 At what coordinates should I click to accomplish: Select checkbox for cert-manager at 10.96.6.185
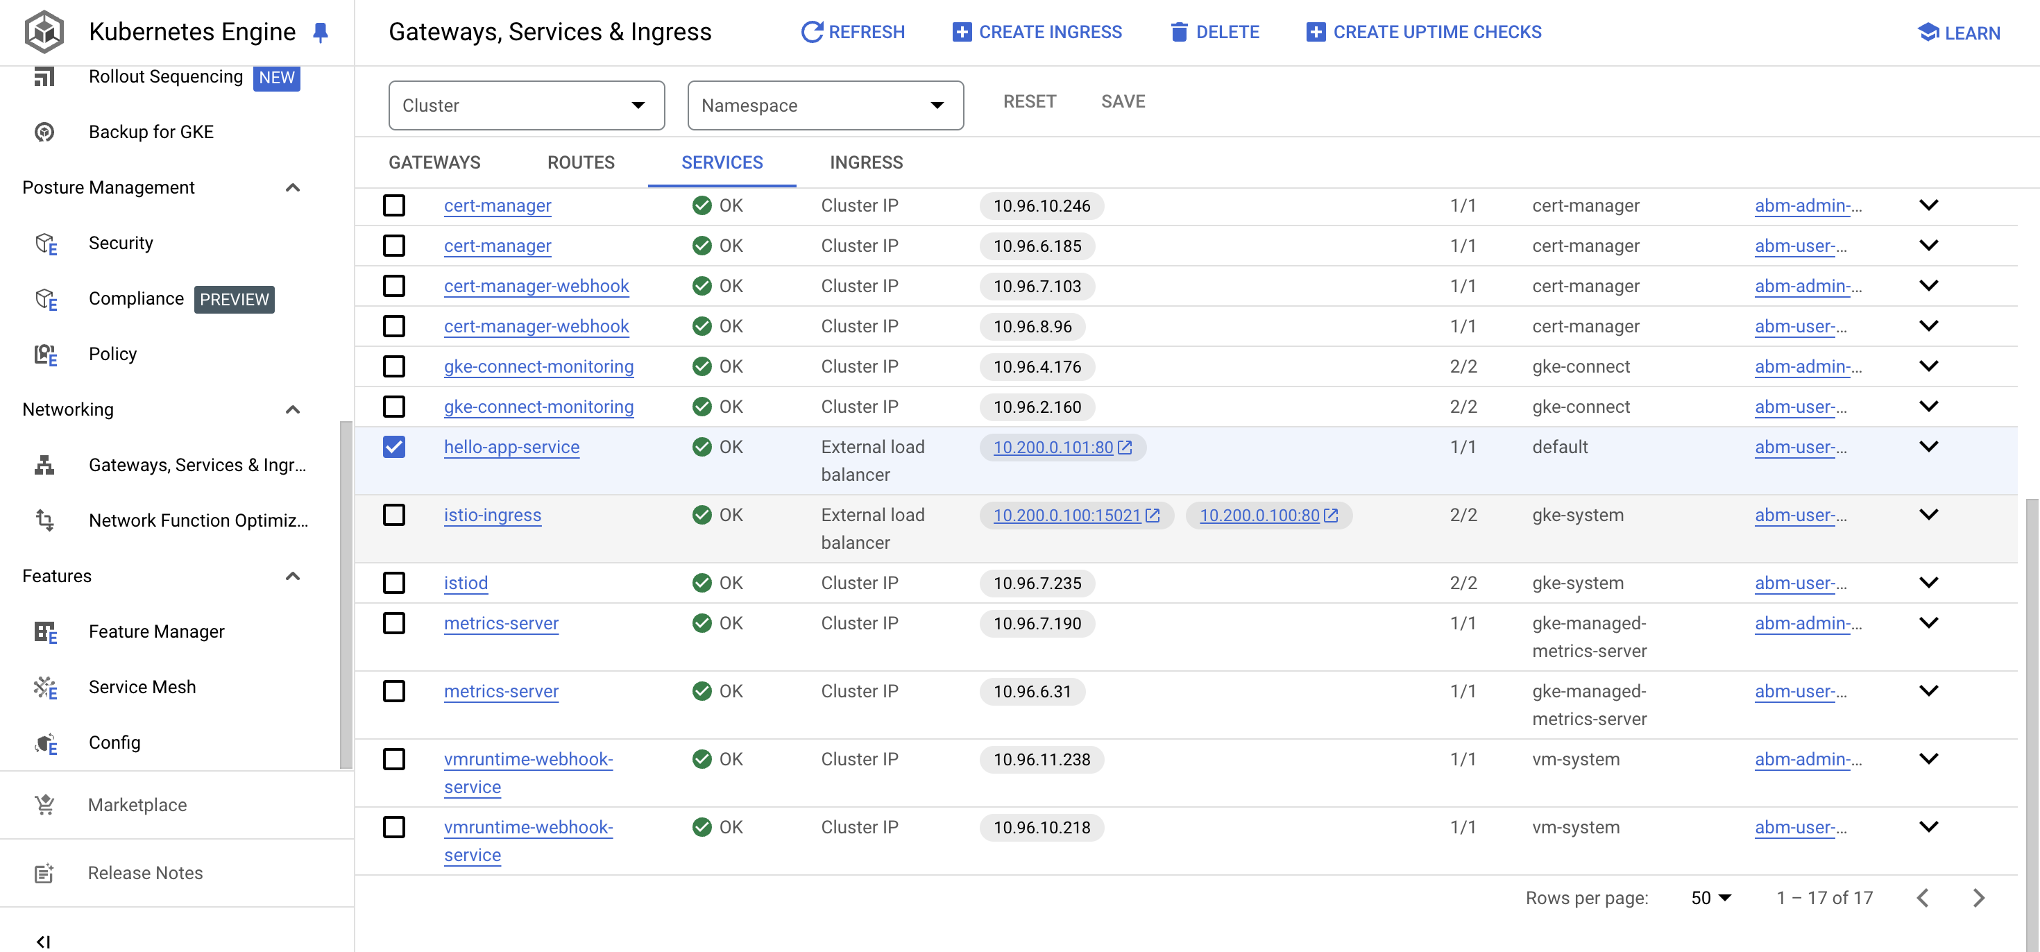(393, 246)
